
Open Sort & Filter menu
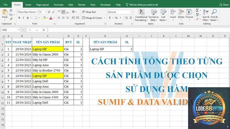tap(206, 15)
